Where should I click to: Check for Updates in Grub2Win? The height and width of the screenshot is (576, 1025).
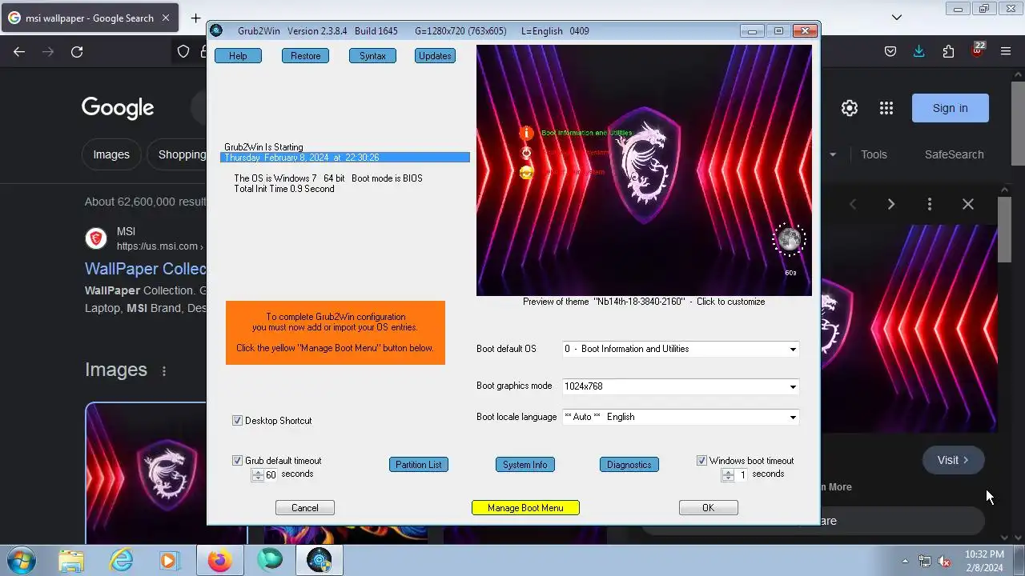[435, 56]
